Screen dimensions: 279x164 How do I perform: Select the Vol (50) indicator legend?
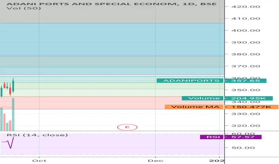[24, 8]
